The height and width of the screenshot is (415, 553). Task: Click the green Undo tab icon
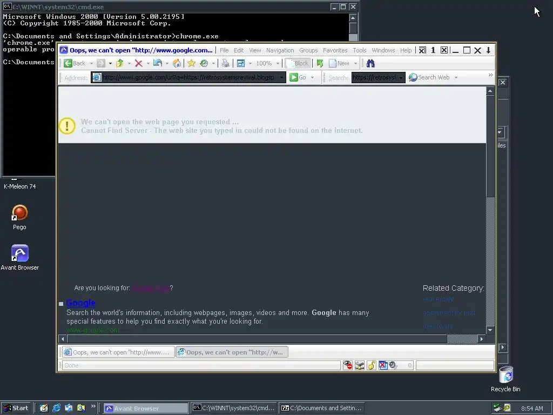click(320, 64)
